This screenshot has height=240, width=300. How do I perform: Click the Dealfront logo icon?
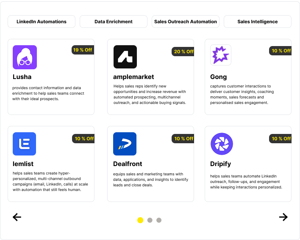[x=125, y=144]
